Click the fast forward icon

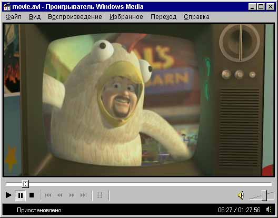(x=72, y=195)
